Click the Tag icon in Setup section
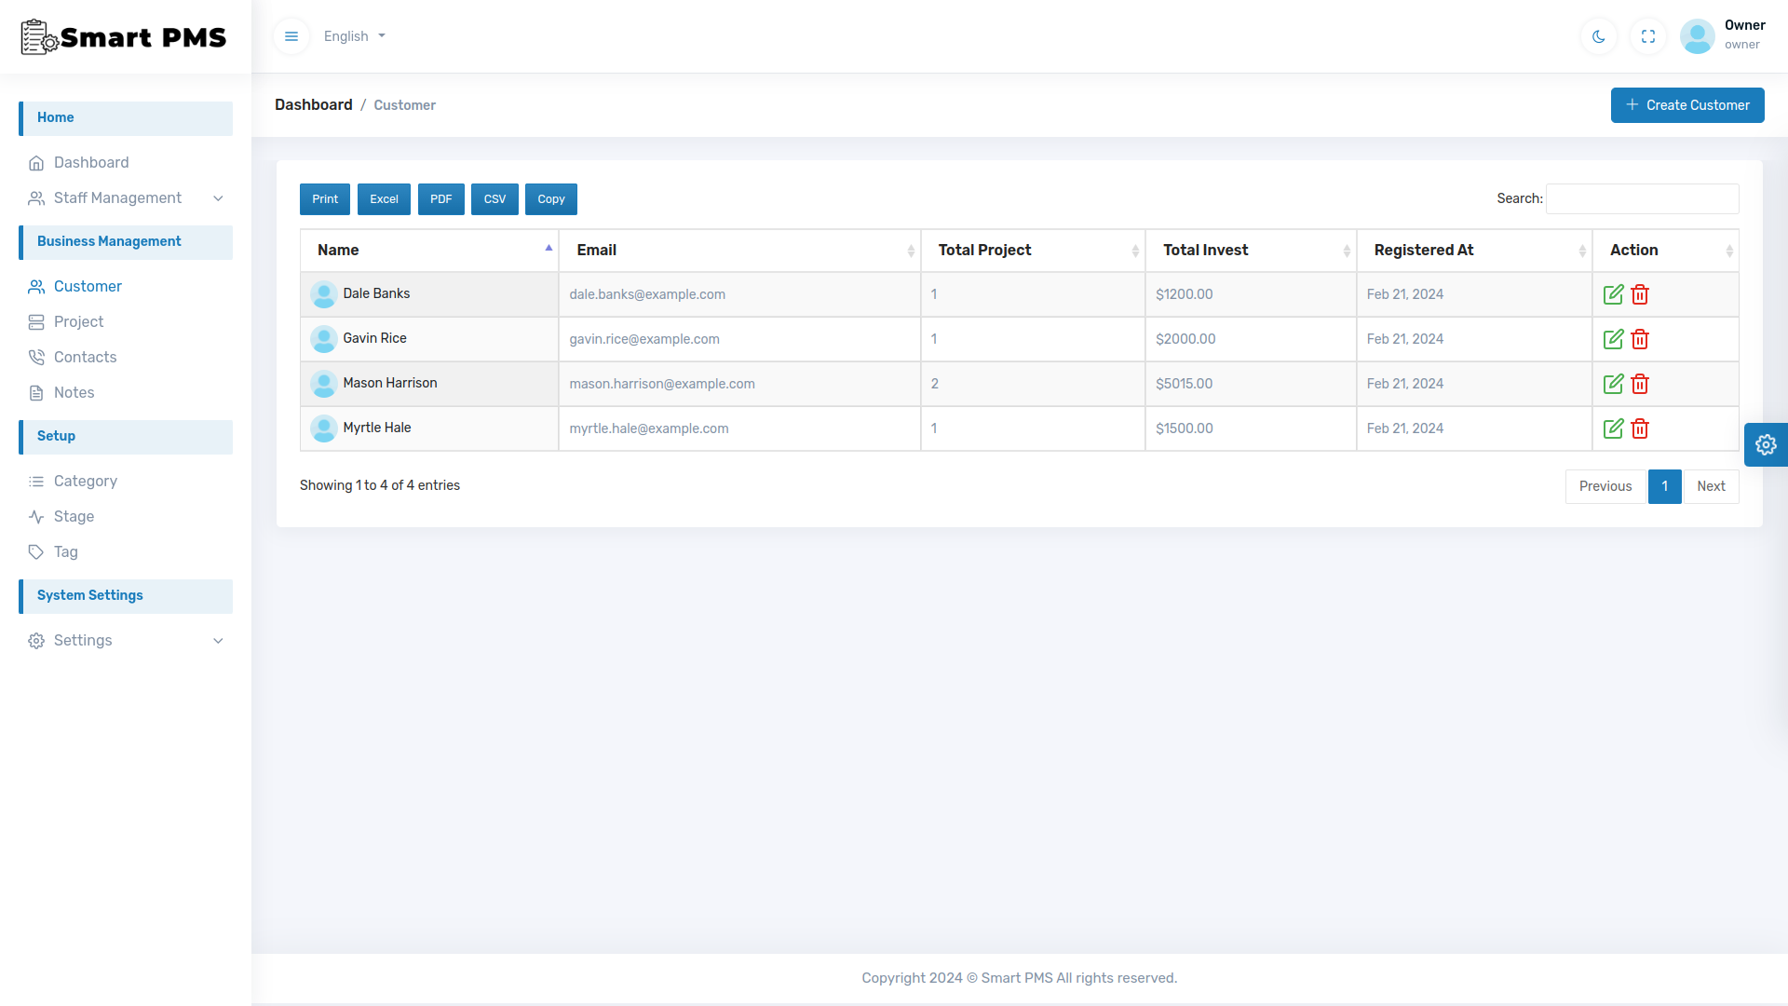Image resolution: width=1788 pixels, height=1006 pixels. [x=36, y=551]
